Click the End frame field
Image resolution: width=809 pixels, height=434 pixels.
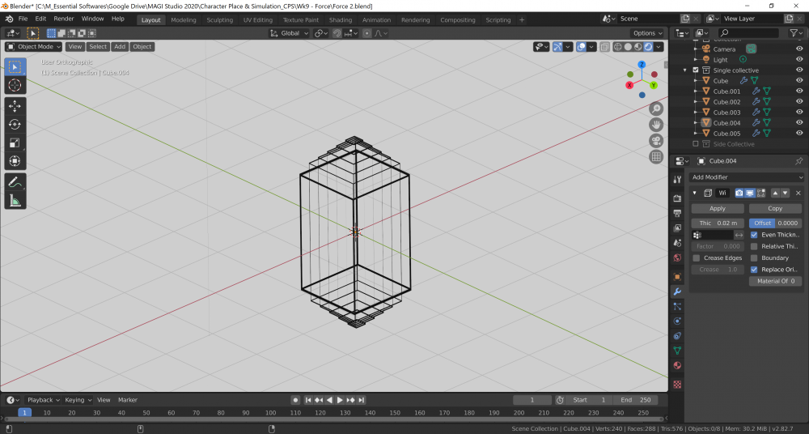tap(636, 400)
